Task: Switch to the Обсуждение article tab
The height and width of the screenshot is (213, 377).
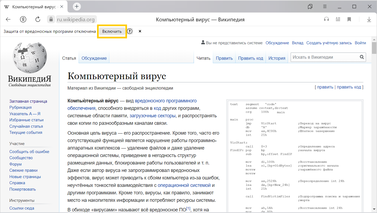Action: (94, 58)
